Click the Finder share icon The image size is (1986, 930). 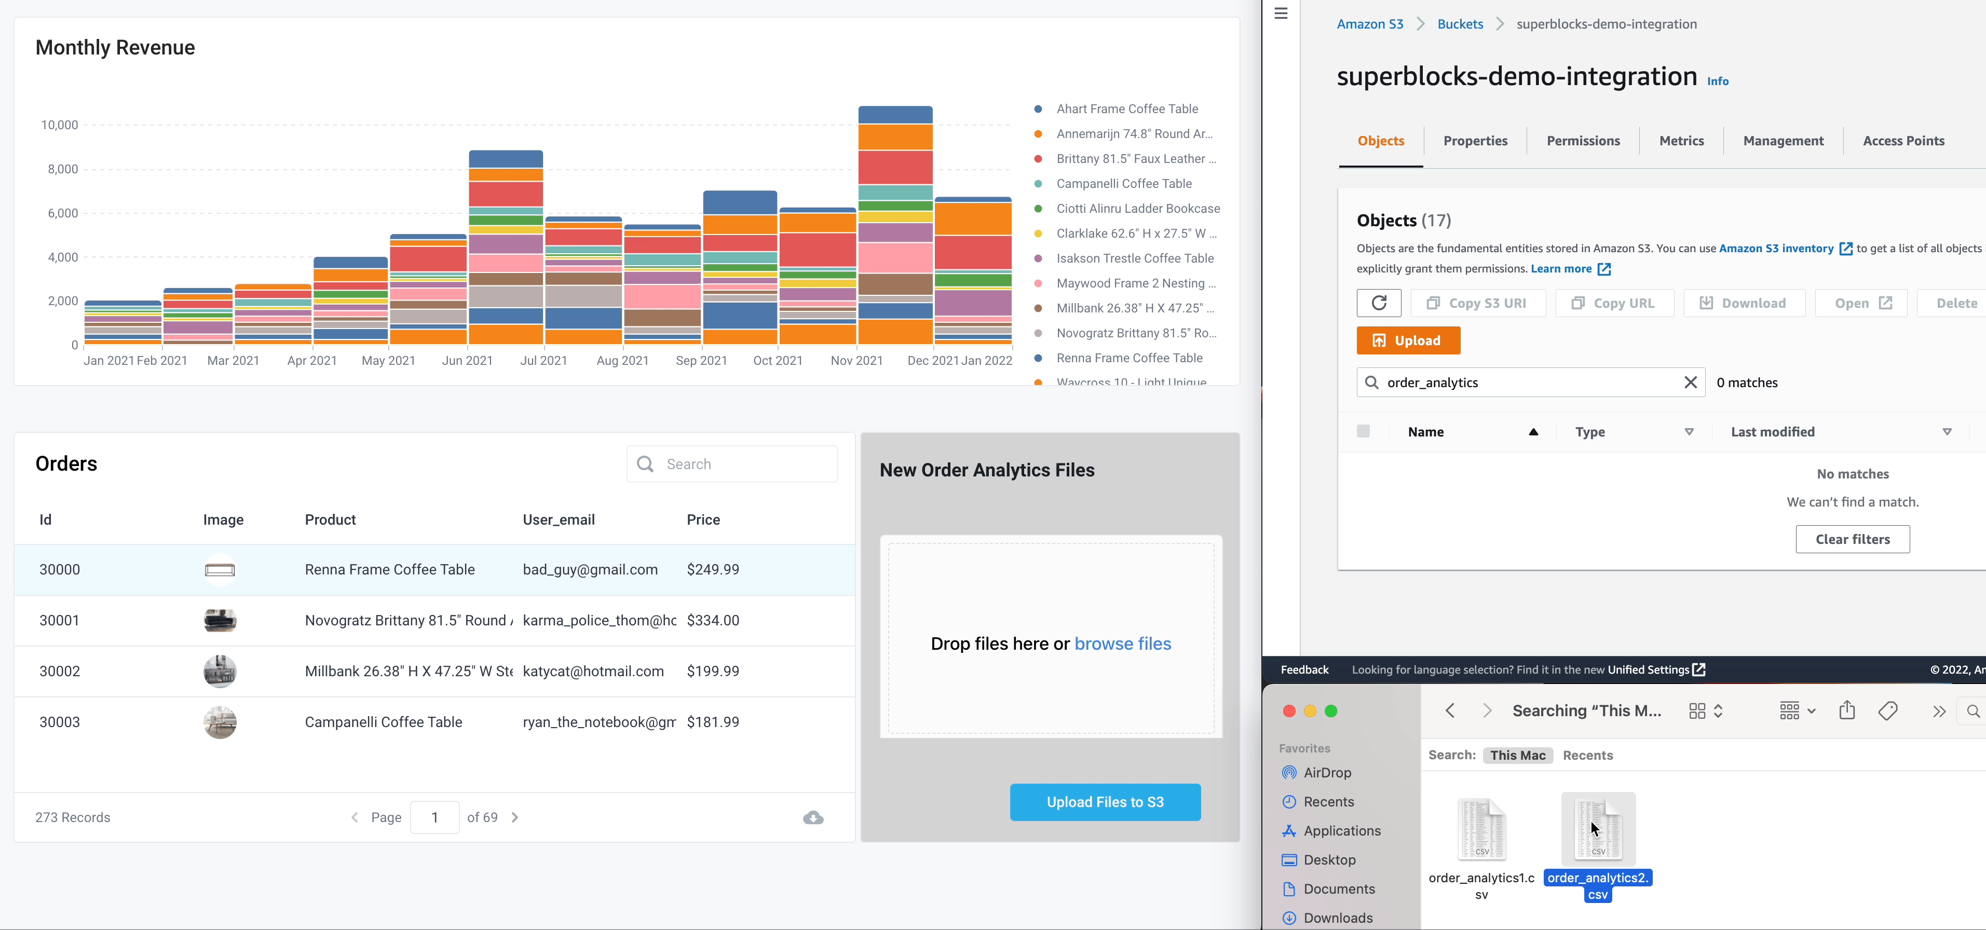point(1846,710)
